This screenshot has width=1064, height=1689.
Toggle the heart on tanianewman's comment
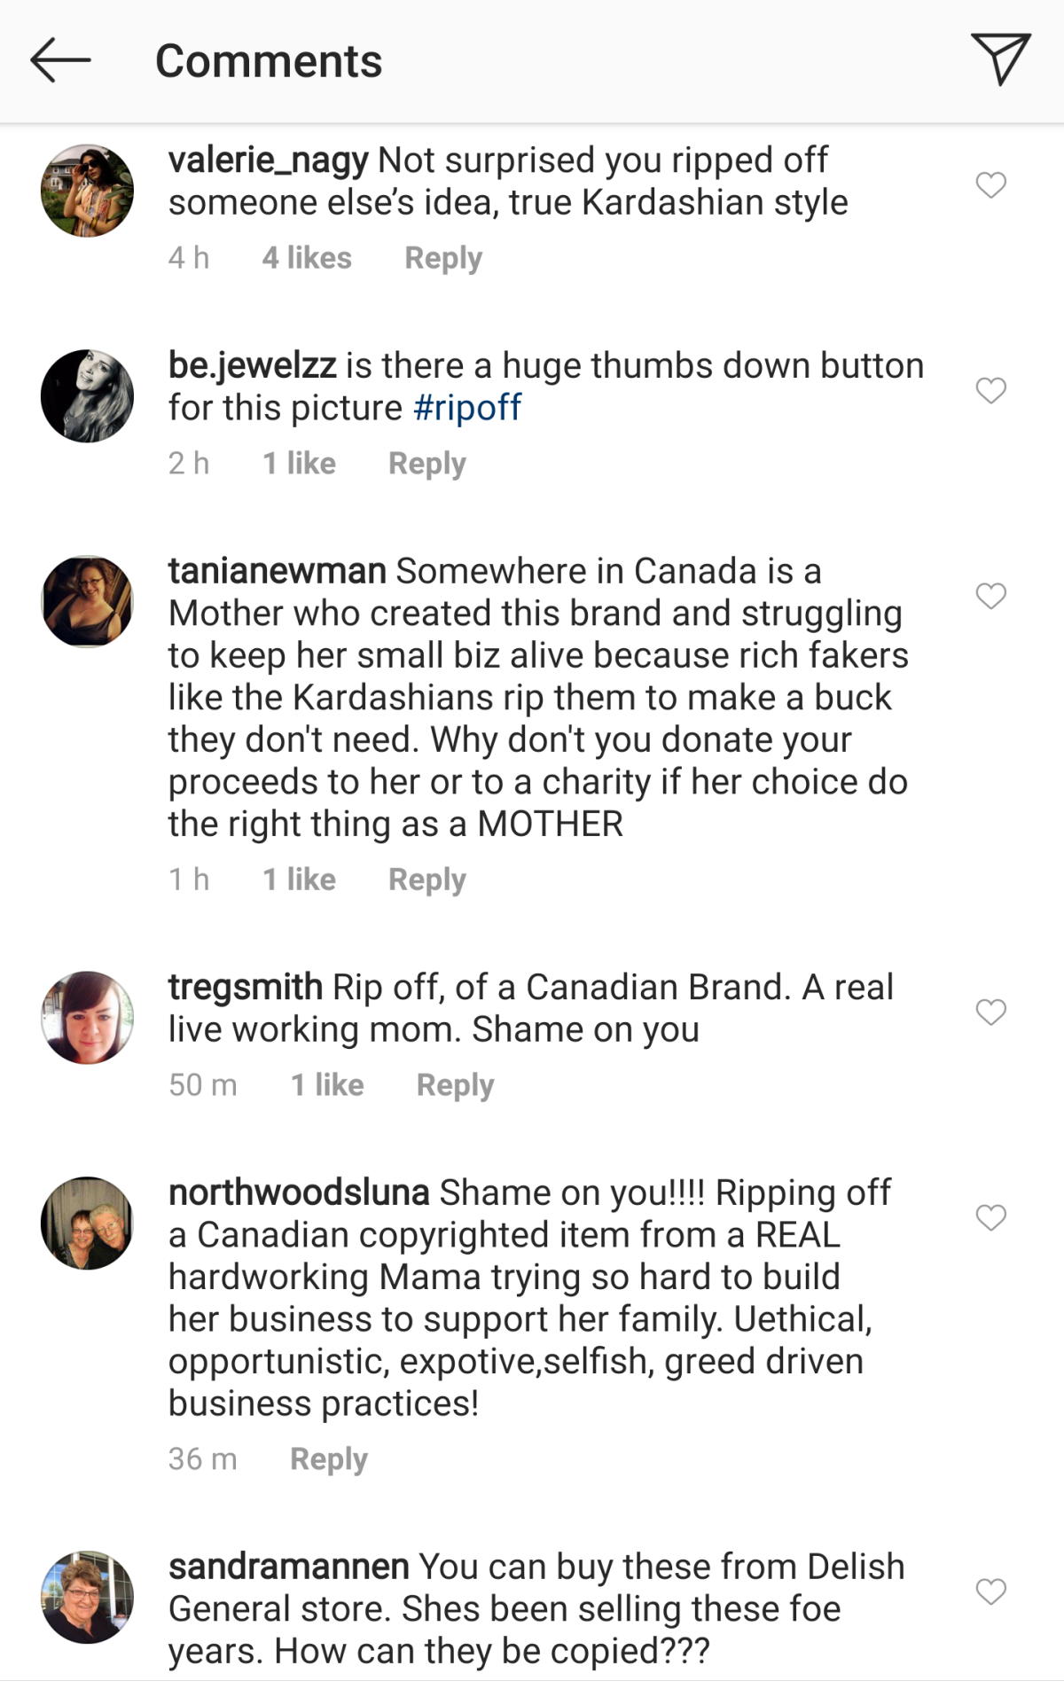[990, 596]
